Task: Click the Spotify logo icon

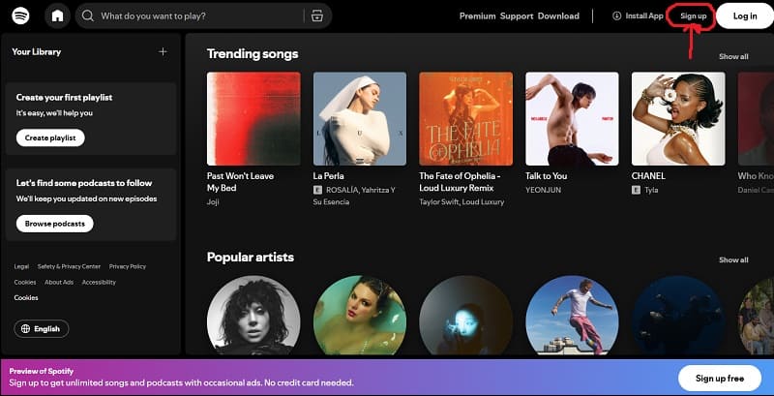Action: (20, 15)
